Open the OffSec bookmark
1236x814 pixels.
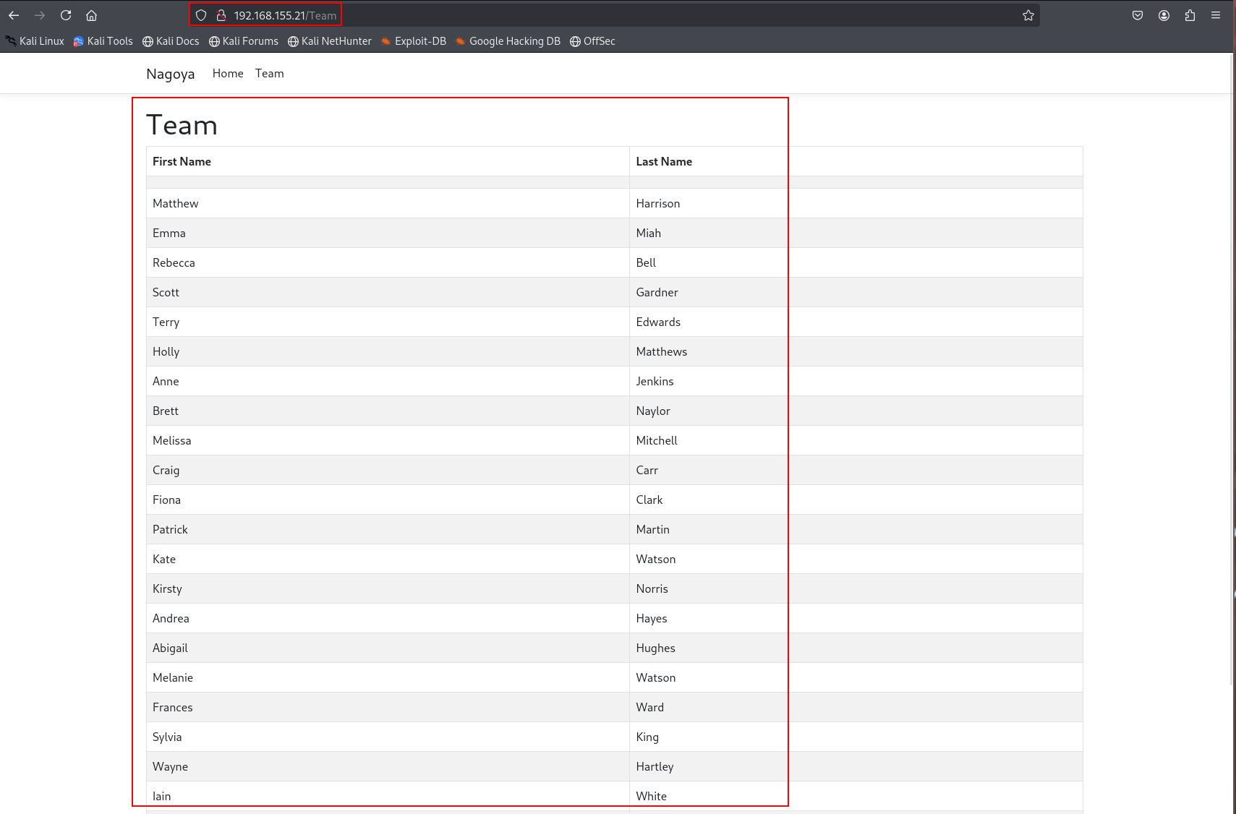click(592, 41)
